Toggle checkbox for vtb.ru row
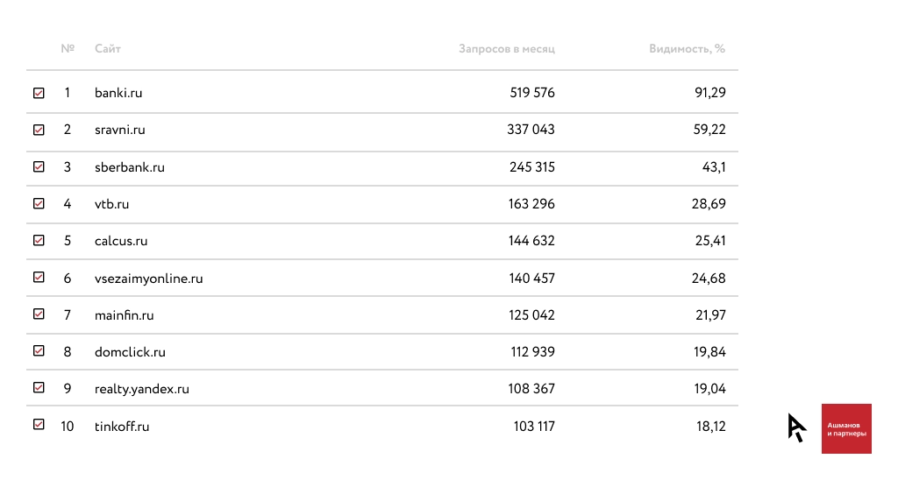The image size is (898, 480). 39,203
